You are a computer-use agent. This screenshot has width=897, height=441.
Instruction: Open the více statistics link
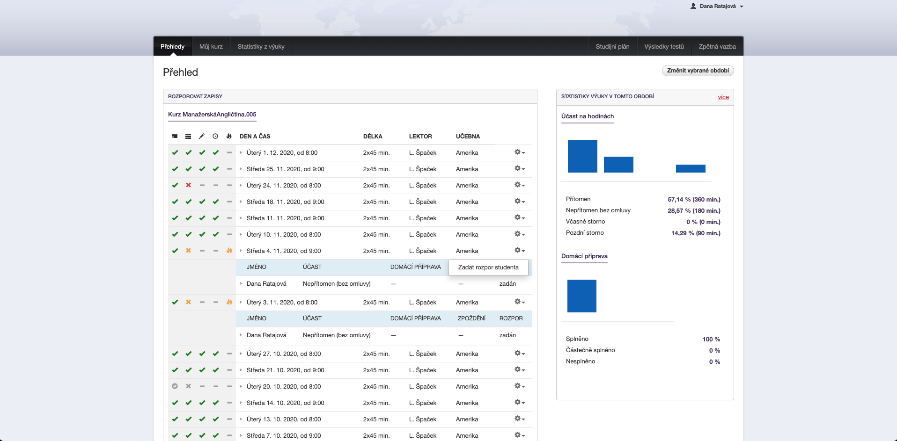click(x=723, y=97)
